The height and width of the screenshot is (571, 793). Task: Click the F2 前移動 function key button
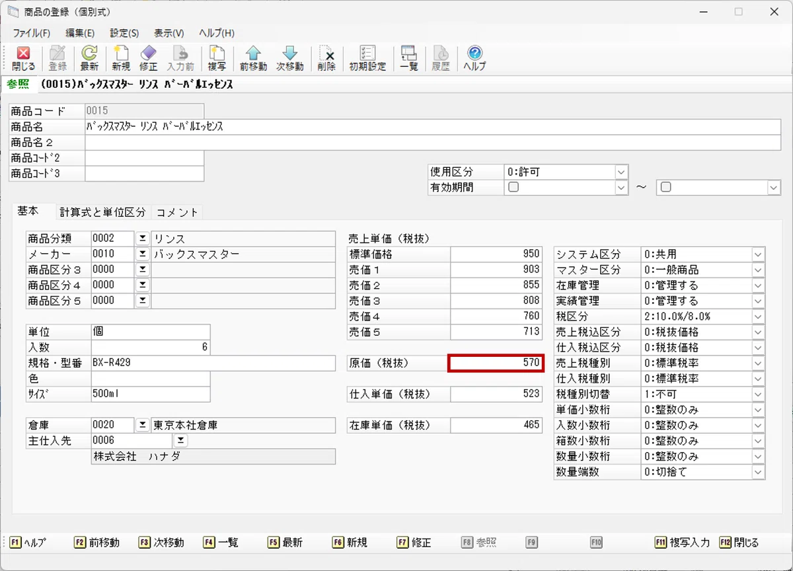tap(97, 543)
